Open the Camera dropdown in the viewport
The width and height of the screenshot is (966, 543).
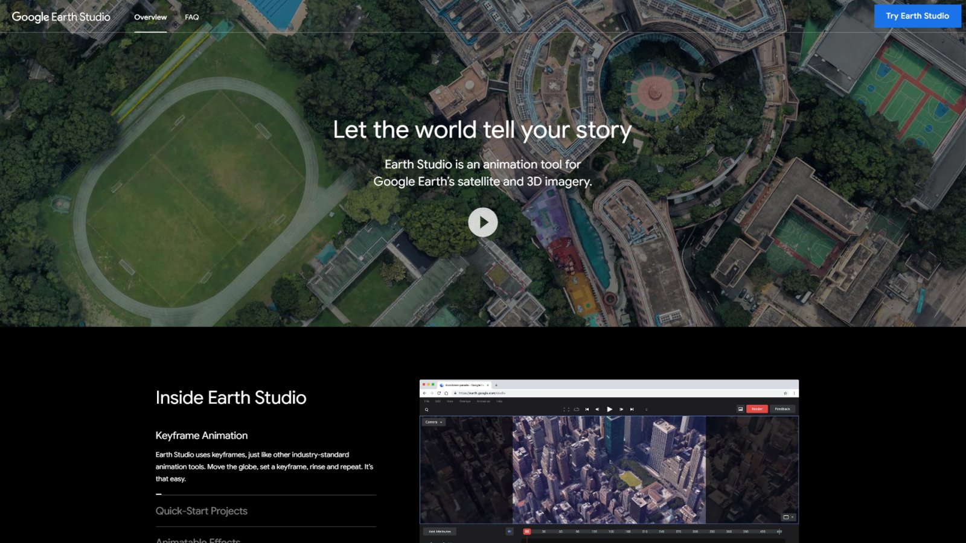433,422
